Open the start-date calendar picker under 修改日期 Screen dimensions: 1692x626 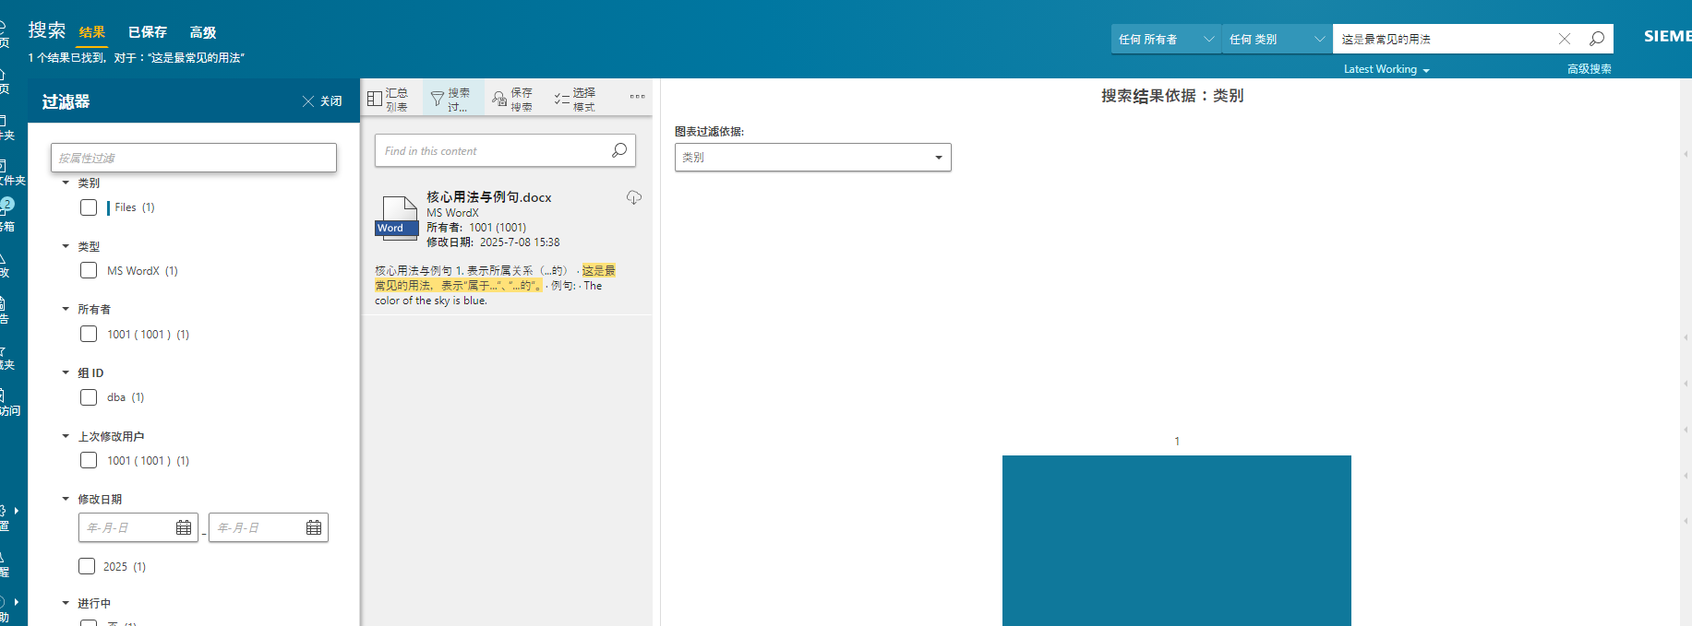(184, 527)
